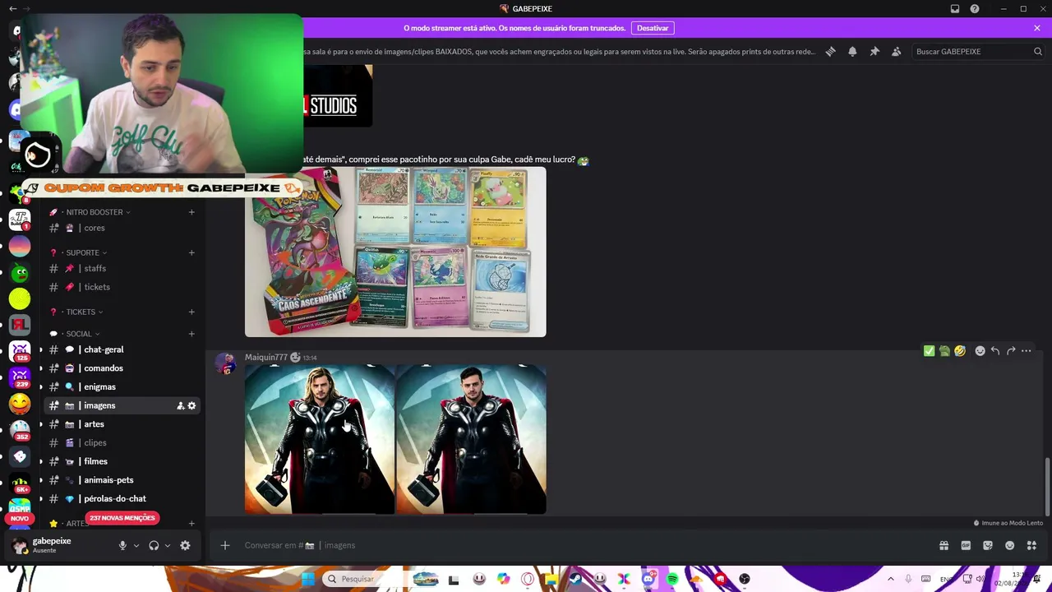Click the Buscar GABEPEIXE search field
The width and height of the screenshot is (1052, 592).
(978, 51)
